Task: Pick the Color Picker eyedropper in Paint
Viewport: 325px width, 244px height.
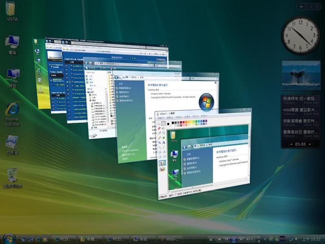Action: [x=159, y=133]
